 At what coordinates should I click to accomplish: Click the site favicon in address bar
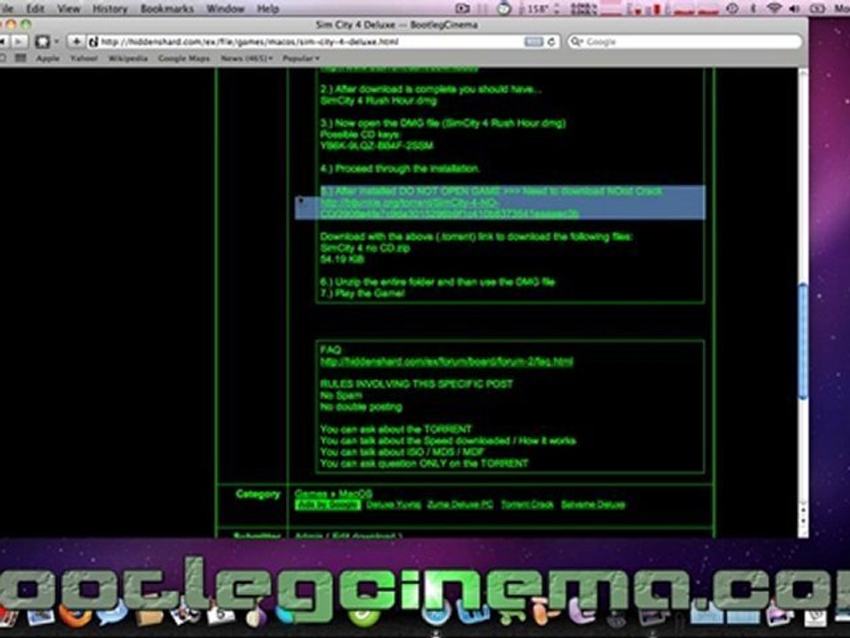pos(93,42)
